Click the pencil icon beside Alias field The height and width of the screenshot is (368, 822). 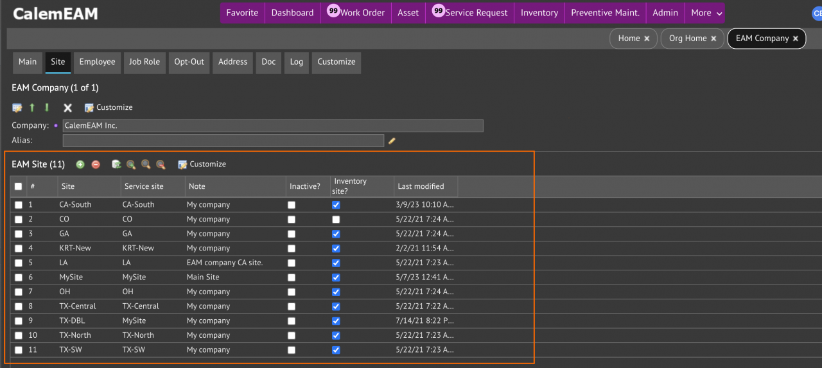point(392,141)
